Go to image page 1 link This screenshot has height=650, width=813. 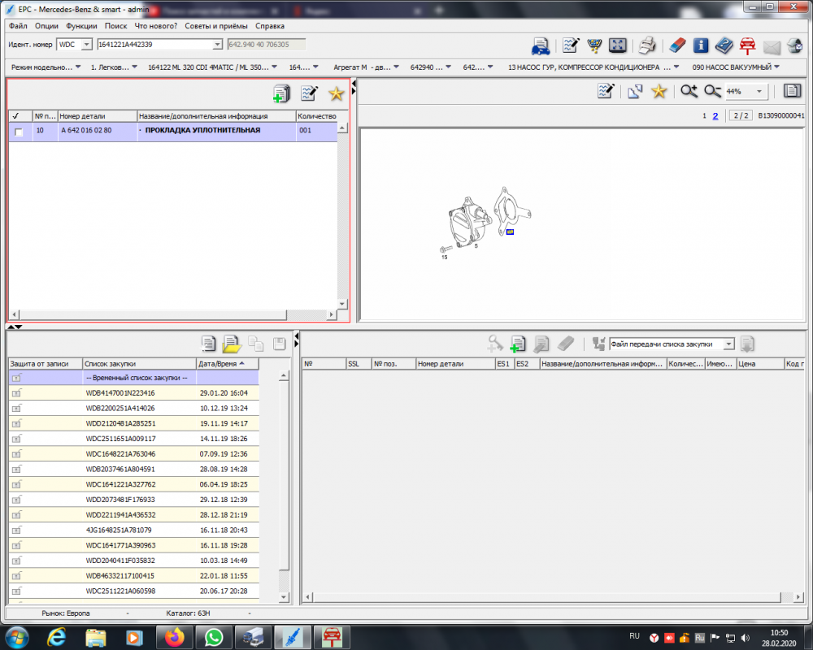pyautogui.click(x=704, y=115)
